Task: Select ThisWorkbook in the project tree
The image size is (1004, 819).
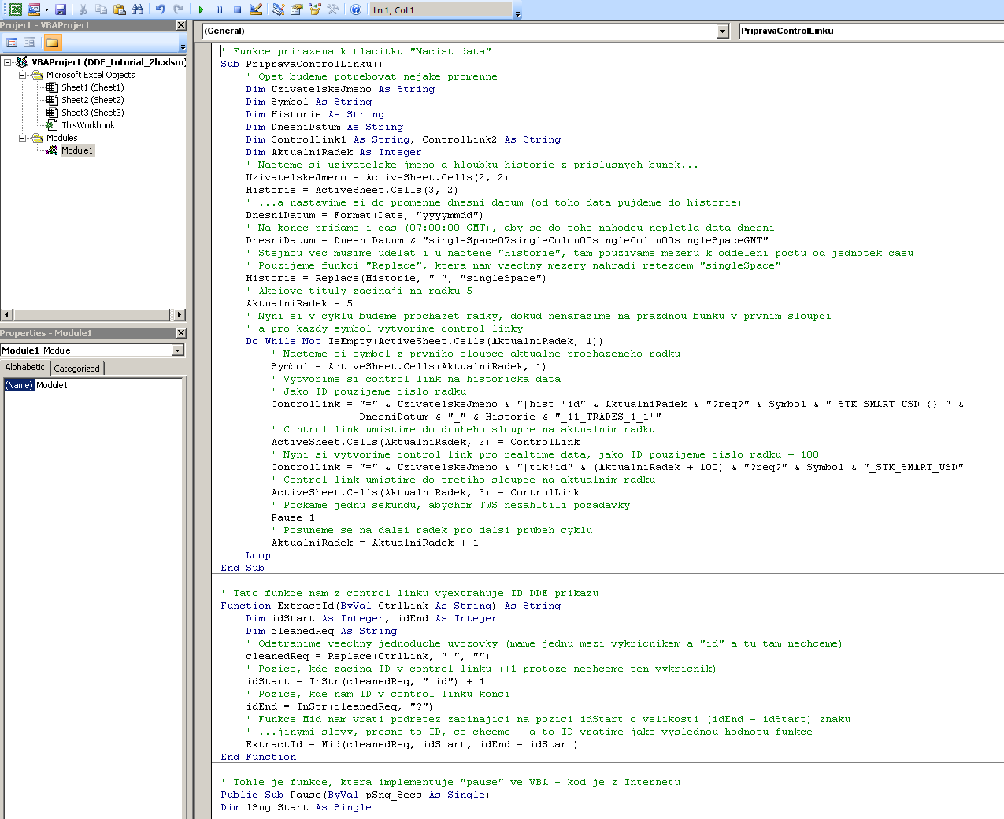Action: tap(87, 125)
